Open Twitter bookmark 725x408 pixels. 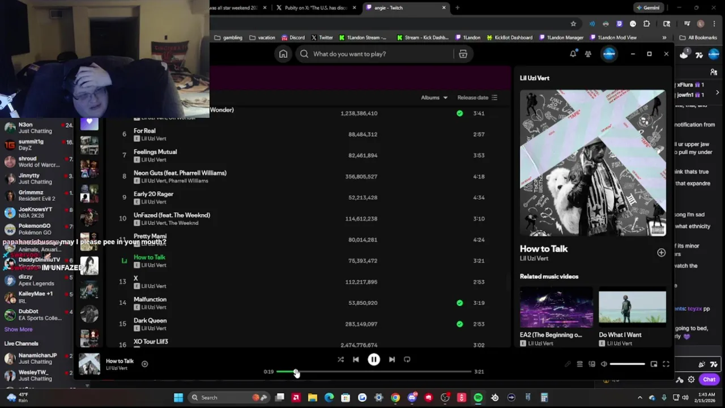(322, 38)
